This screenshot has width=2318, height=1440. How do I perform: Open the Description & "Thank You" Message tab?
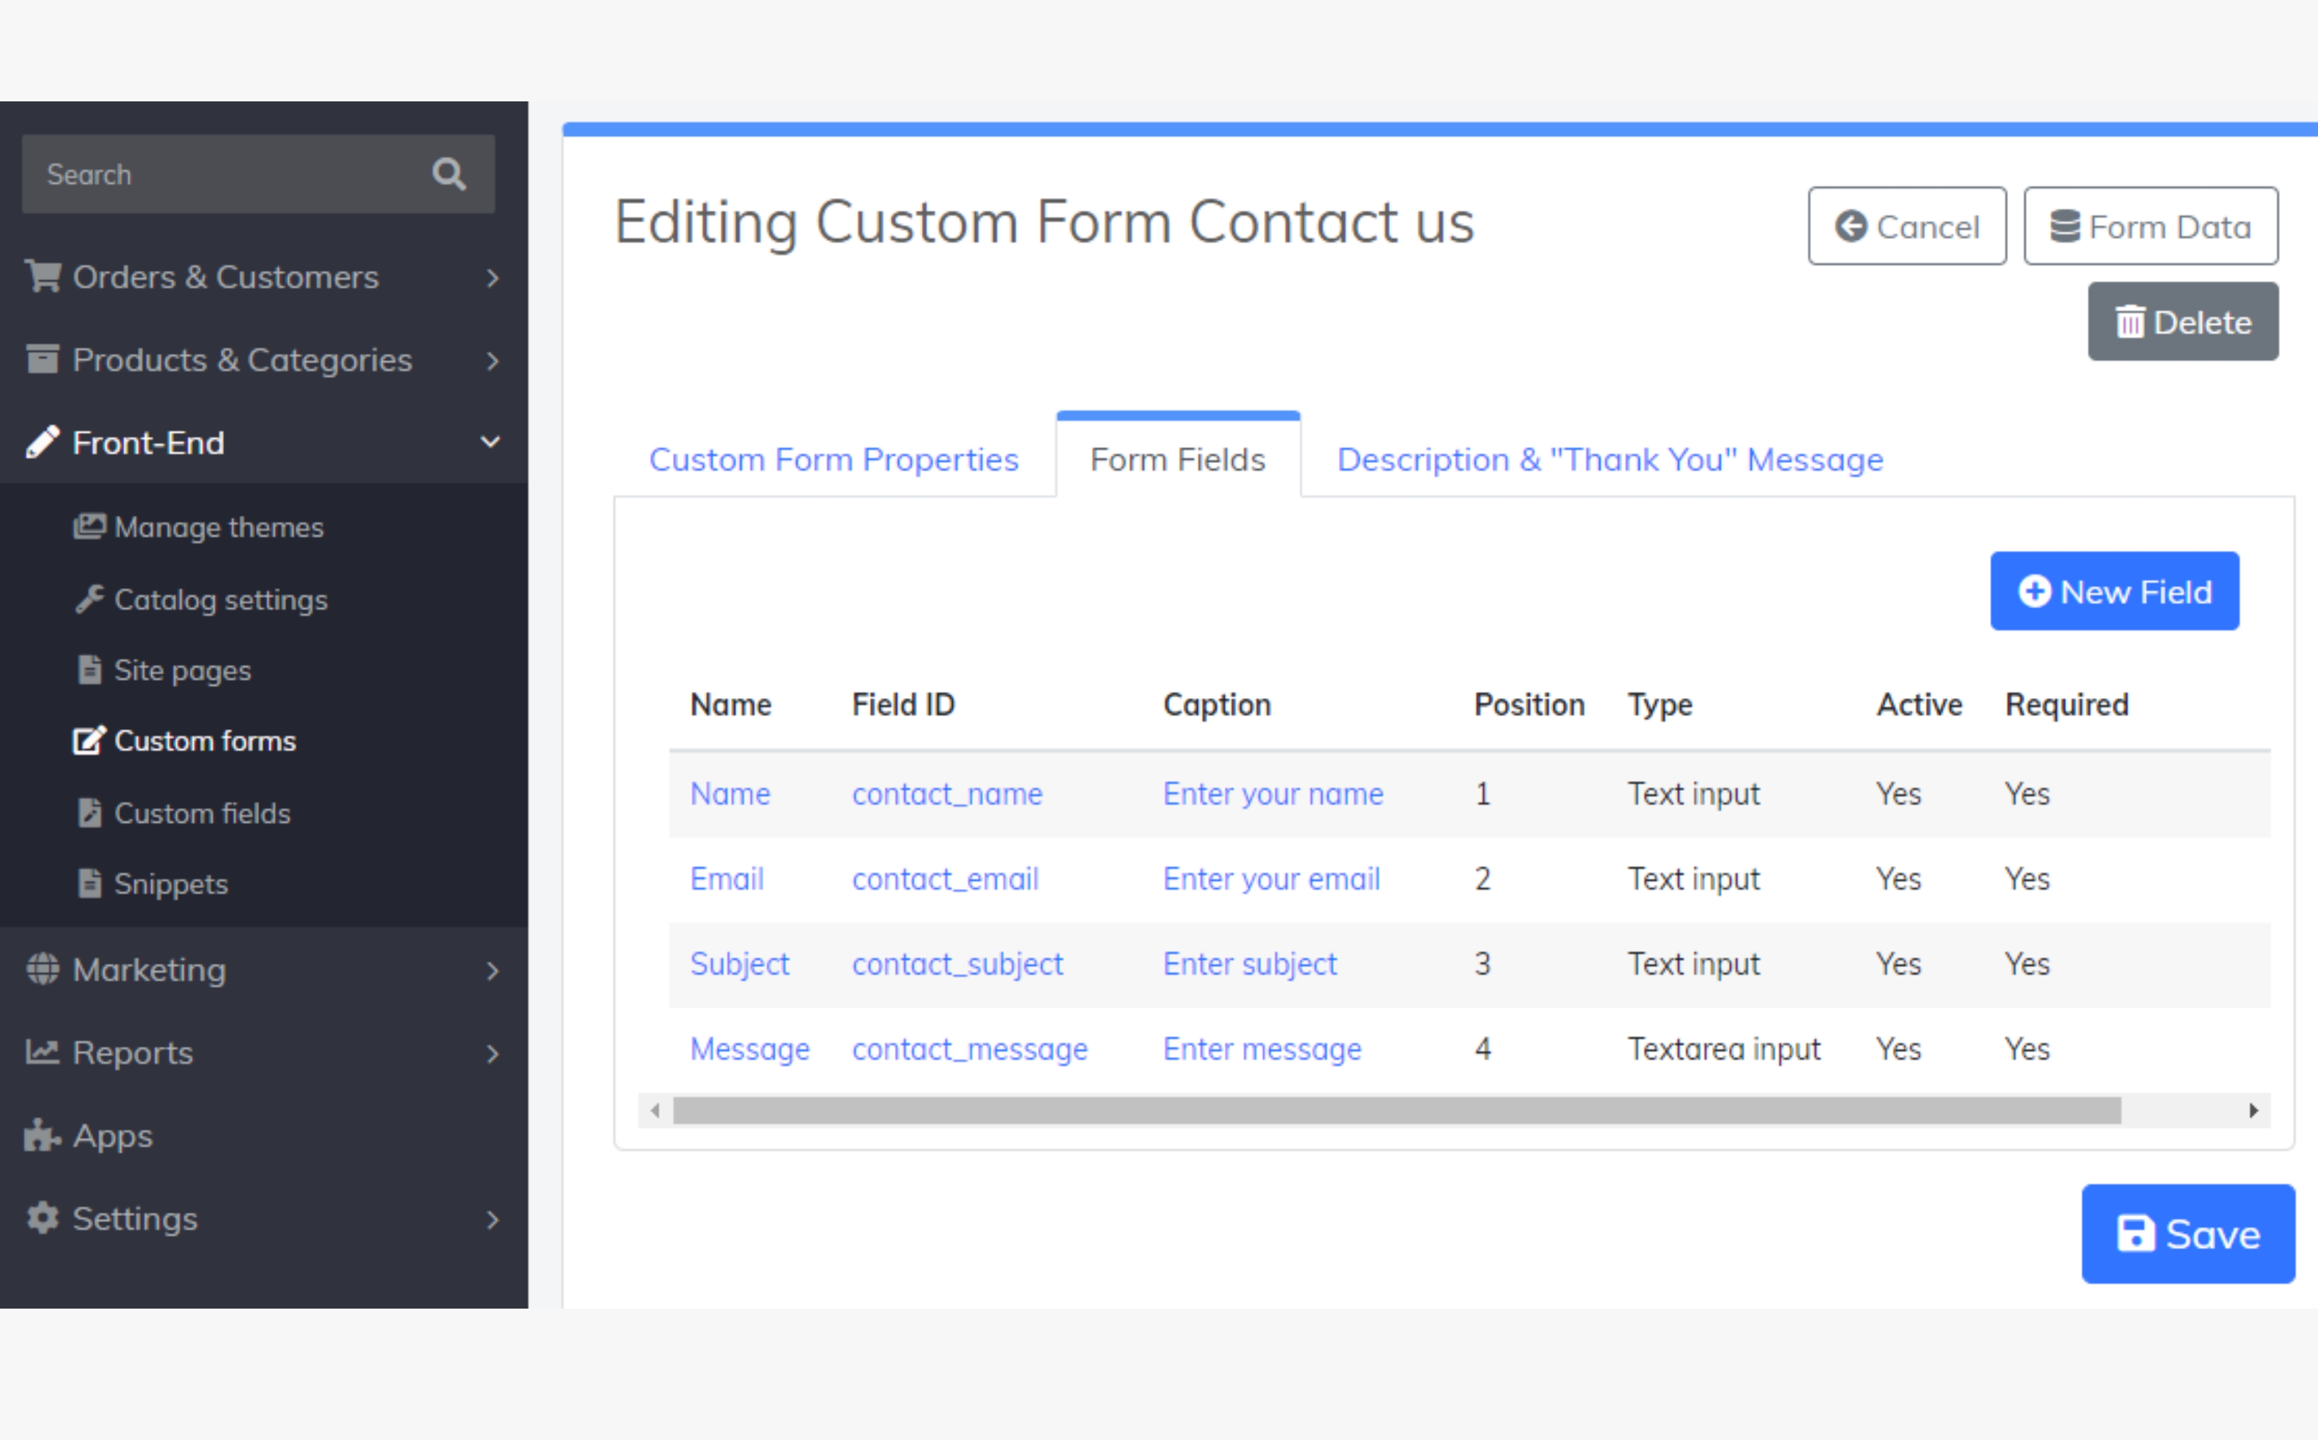[x=1609, y=460]
